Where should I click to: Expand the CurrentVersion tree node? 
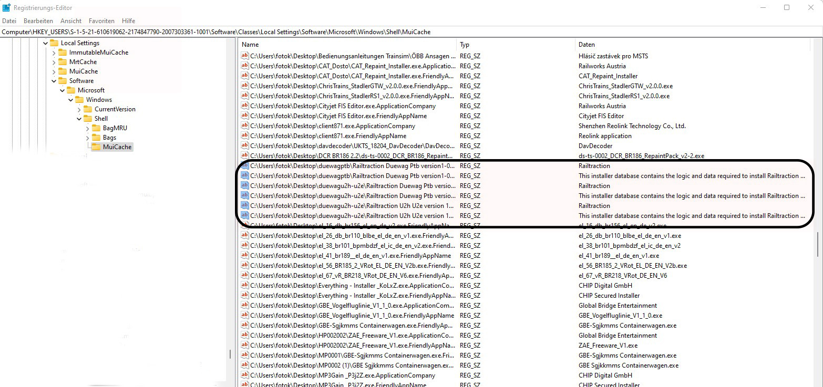coord(79,109)
